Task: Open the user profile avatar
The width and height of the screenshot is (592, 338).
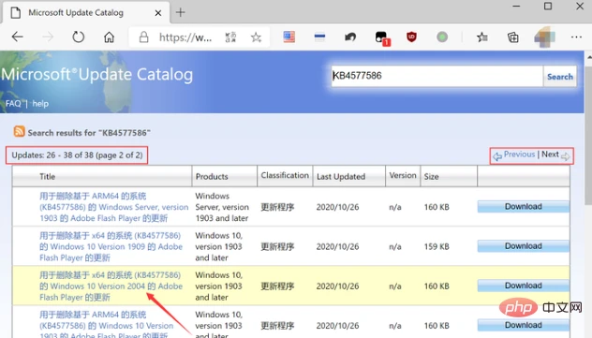Action: [x=544, y=37]
